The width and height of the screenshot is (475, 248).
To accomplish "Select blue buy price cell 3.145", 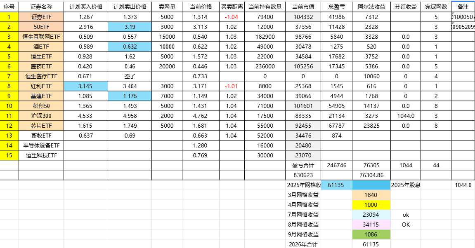I will [86, 86].
